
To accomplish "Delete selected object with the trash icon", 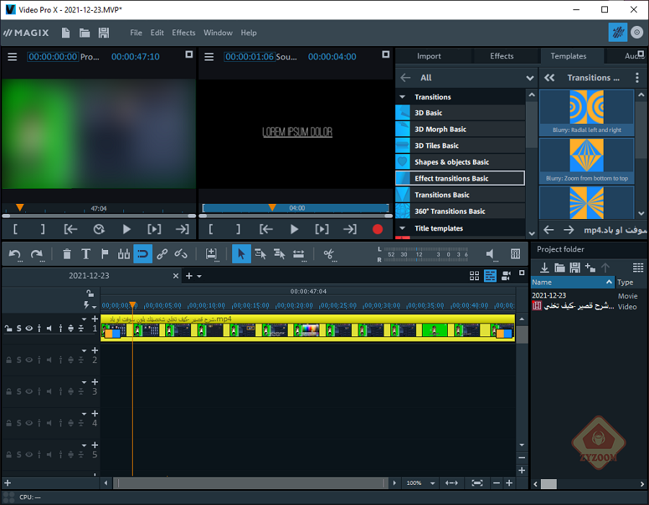I will 66,254.
